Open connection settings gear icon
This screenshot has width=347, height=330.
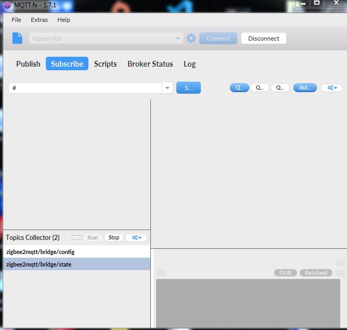(x=191, y=39)
